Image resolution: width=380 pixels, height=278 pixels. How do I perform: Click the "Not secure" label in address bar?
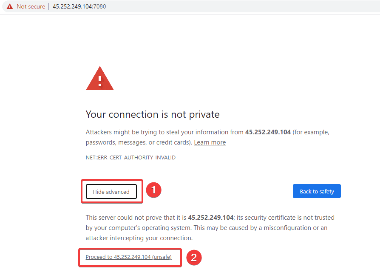[31, 6]
